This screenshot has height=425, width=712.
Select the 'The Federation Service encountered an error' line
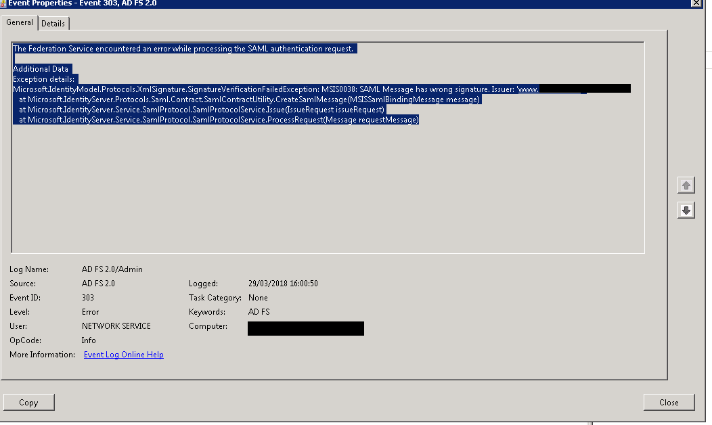coord(183,49)
